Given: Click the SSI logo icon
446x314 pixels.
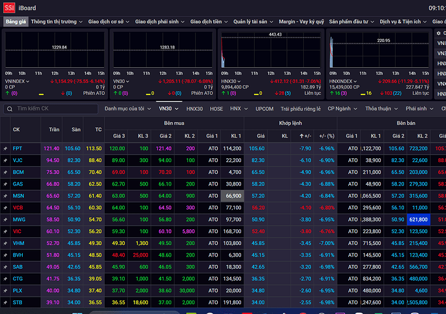Looking at the screenshot, I should tap(8, 8).
